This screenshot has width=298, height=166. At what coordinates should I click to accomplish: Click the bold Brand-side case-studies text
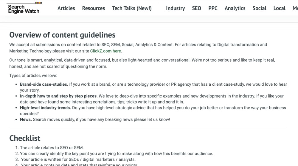click(x=44, y=84)
